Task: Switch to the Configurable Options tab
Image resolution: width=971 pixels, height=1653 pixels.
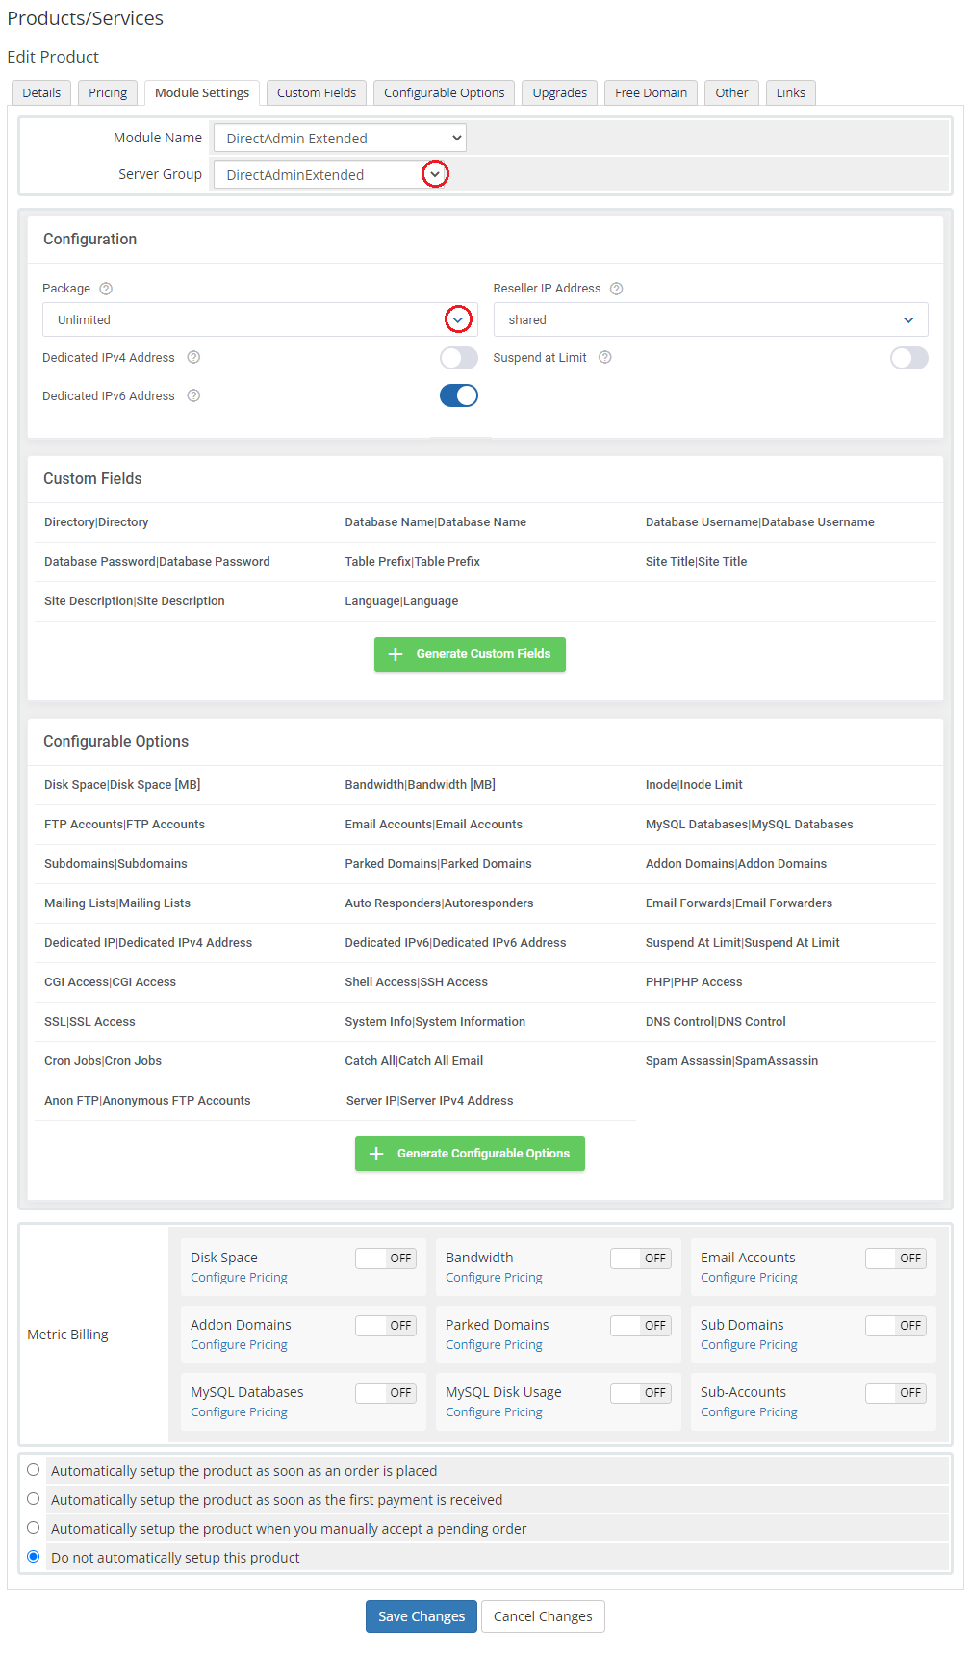Action: 444,92
